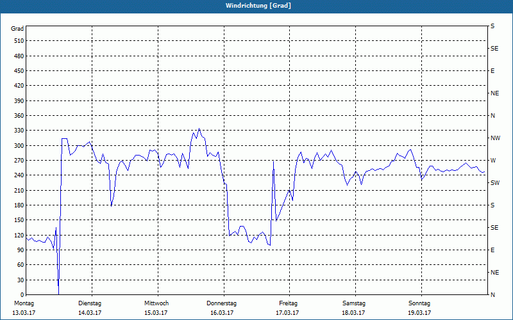Select the date 19.03.17
Image resolution: width=513 pixels, height=320 pixels.
pos(419,313)
